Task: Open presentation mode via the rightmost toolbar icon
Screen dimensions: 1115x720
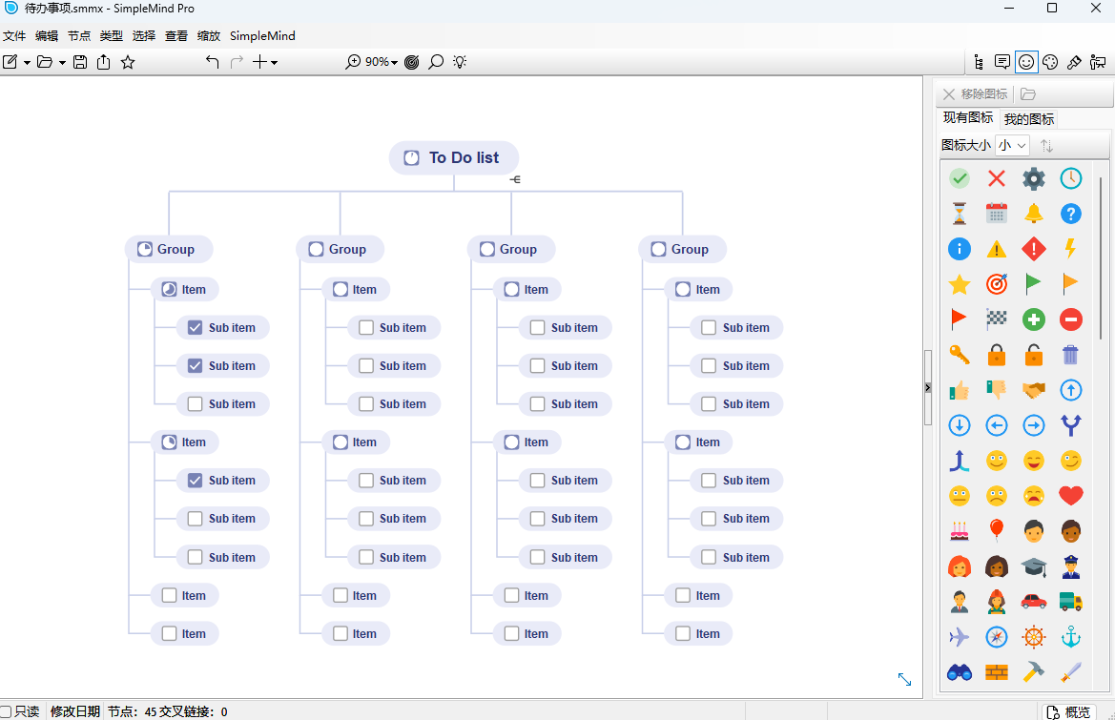Action: [1098, 61]
